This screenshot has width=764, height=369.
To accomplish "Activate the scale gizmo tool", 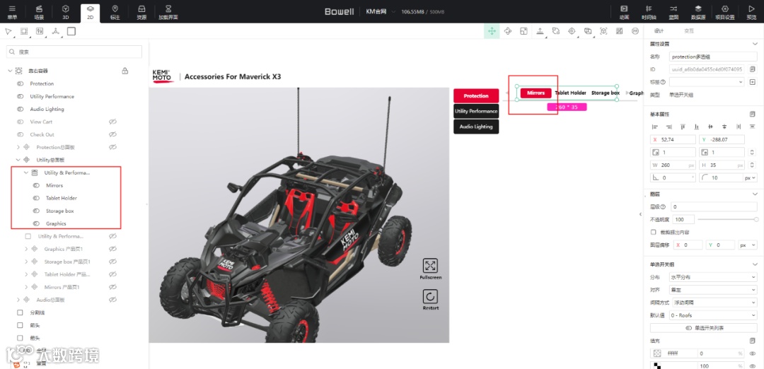I will (523, 31).
